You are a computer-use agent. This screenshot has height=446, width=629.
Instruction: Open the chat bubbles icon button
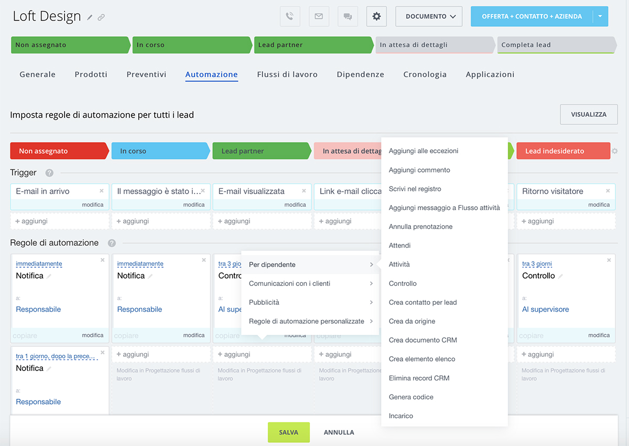tap(348, 16)
